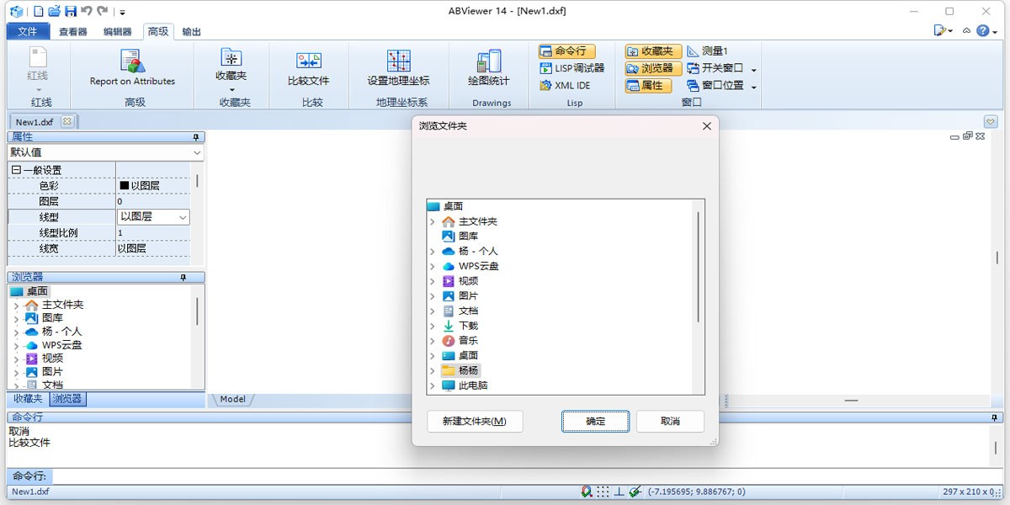Click the 比较文件 compare files icon

pos(309,60)
